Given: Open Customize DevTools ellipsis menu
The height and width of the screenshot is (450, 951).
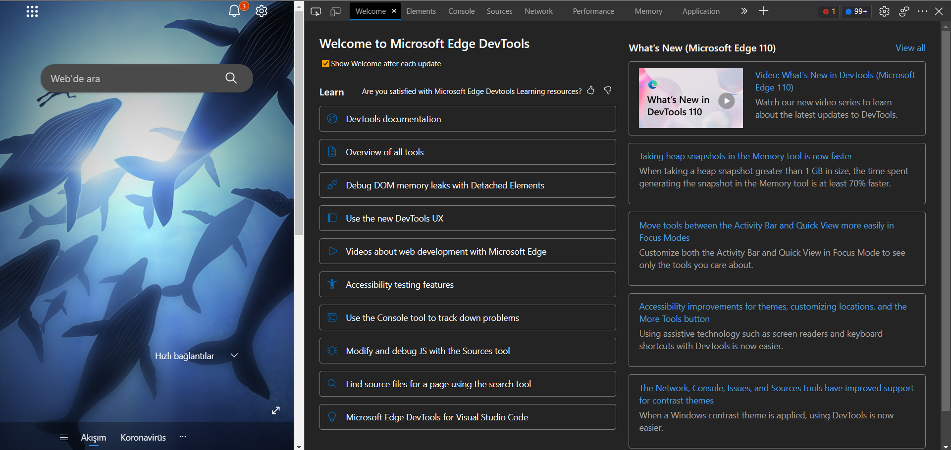Looking at the screenshot, I should point(922,11).
